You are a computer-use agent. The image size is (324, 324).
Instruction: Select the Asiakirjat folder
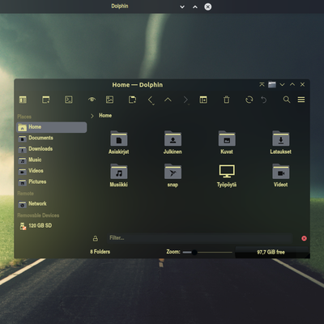coord(119,143)
